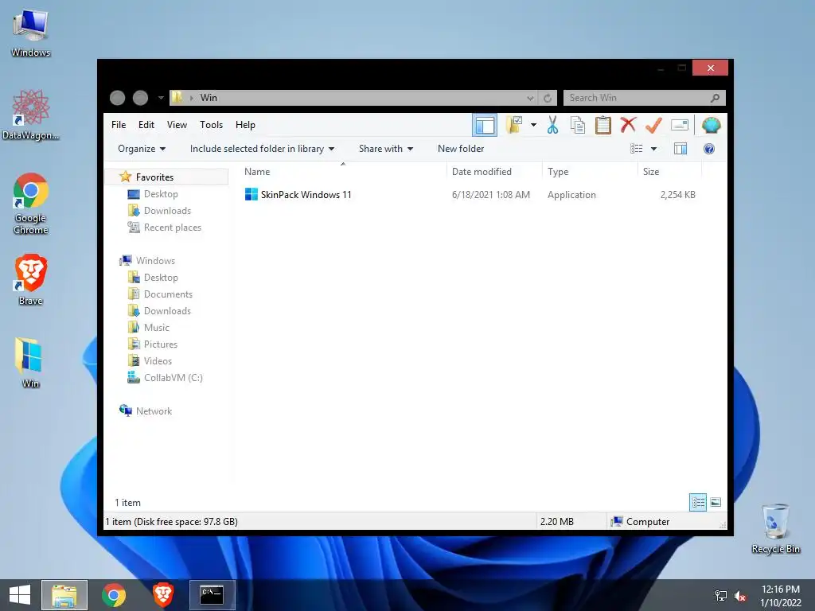Expand the Organize dropdown
Viewport: 815px width, 611px height.
tap(142, 149)
